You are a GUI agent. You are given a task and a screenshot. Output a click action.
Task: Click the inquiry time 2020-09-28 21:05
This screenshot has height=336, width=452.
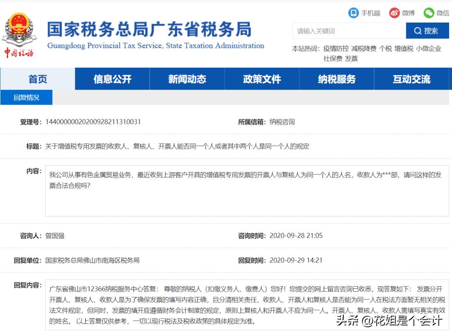(x=296, y=236)
